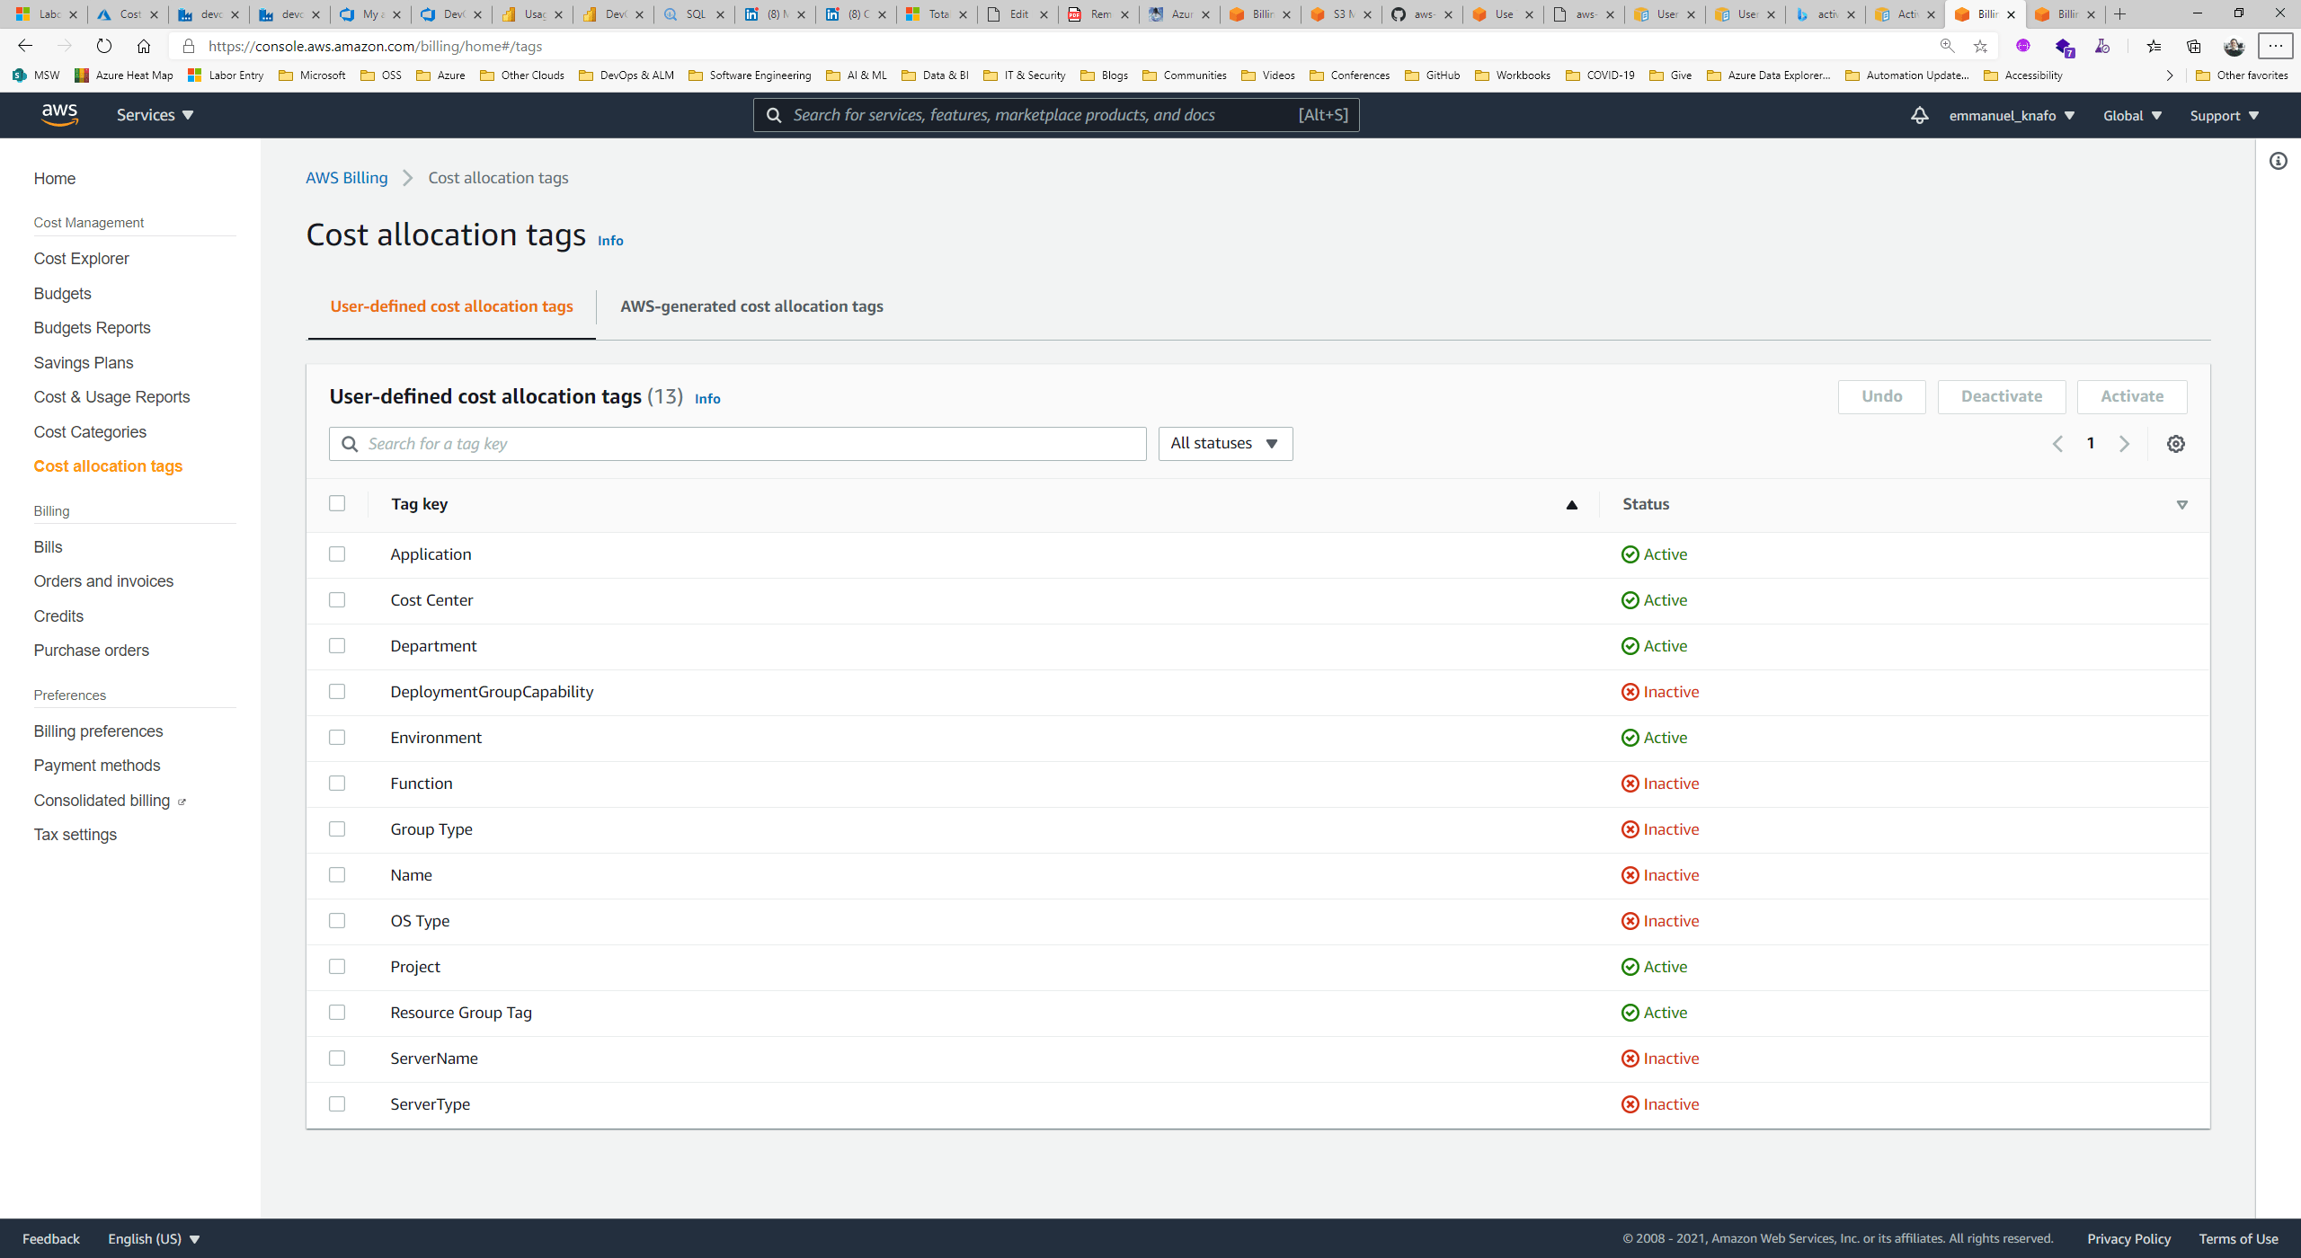Click the refresh icon in the browser toolbar

click(x=104, y=46)
